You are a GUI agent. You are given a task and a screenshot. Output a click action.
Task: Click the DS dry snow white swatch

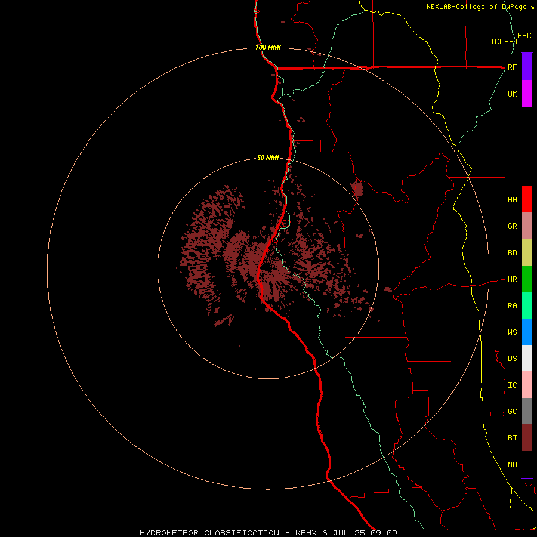pyautogui.click(x=527, y=358)
